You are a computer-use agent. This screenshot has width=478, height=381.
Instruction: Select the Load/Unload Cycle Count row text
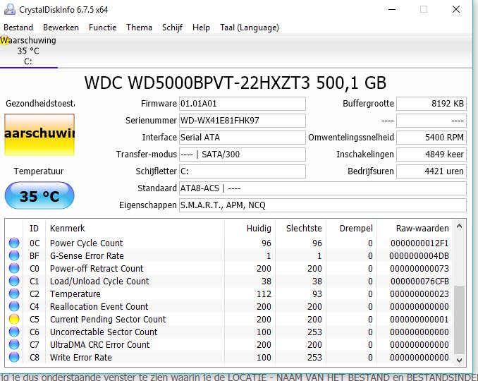point(99,282)
